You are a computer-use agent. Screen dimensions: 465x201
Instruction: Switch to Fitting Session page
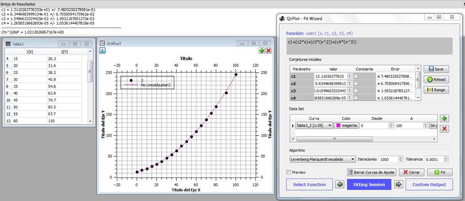[x=369, y=185]
